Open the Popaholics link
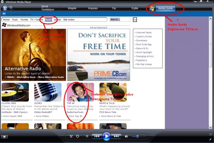 (x=142, y=60)
